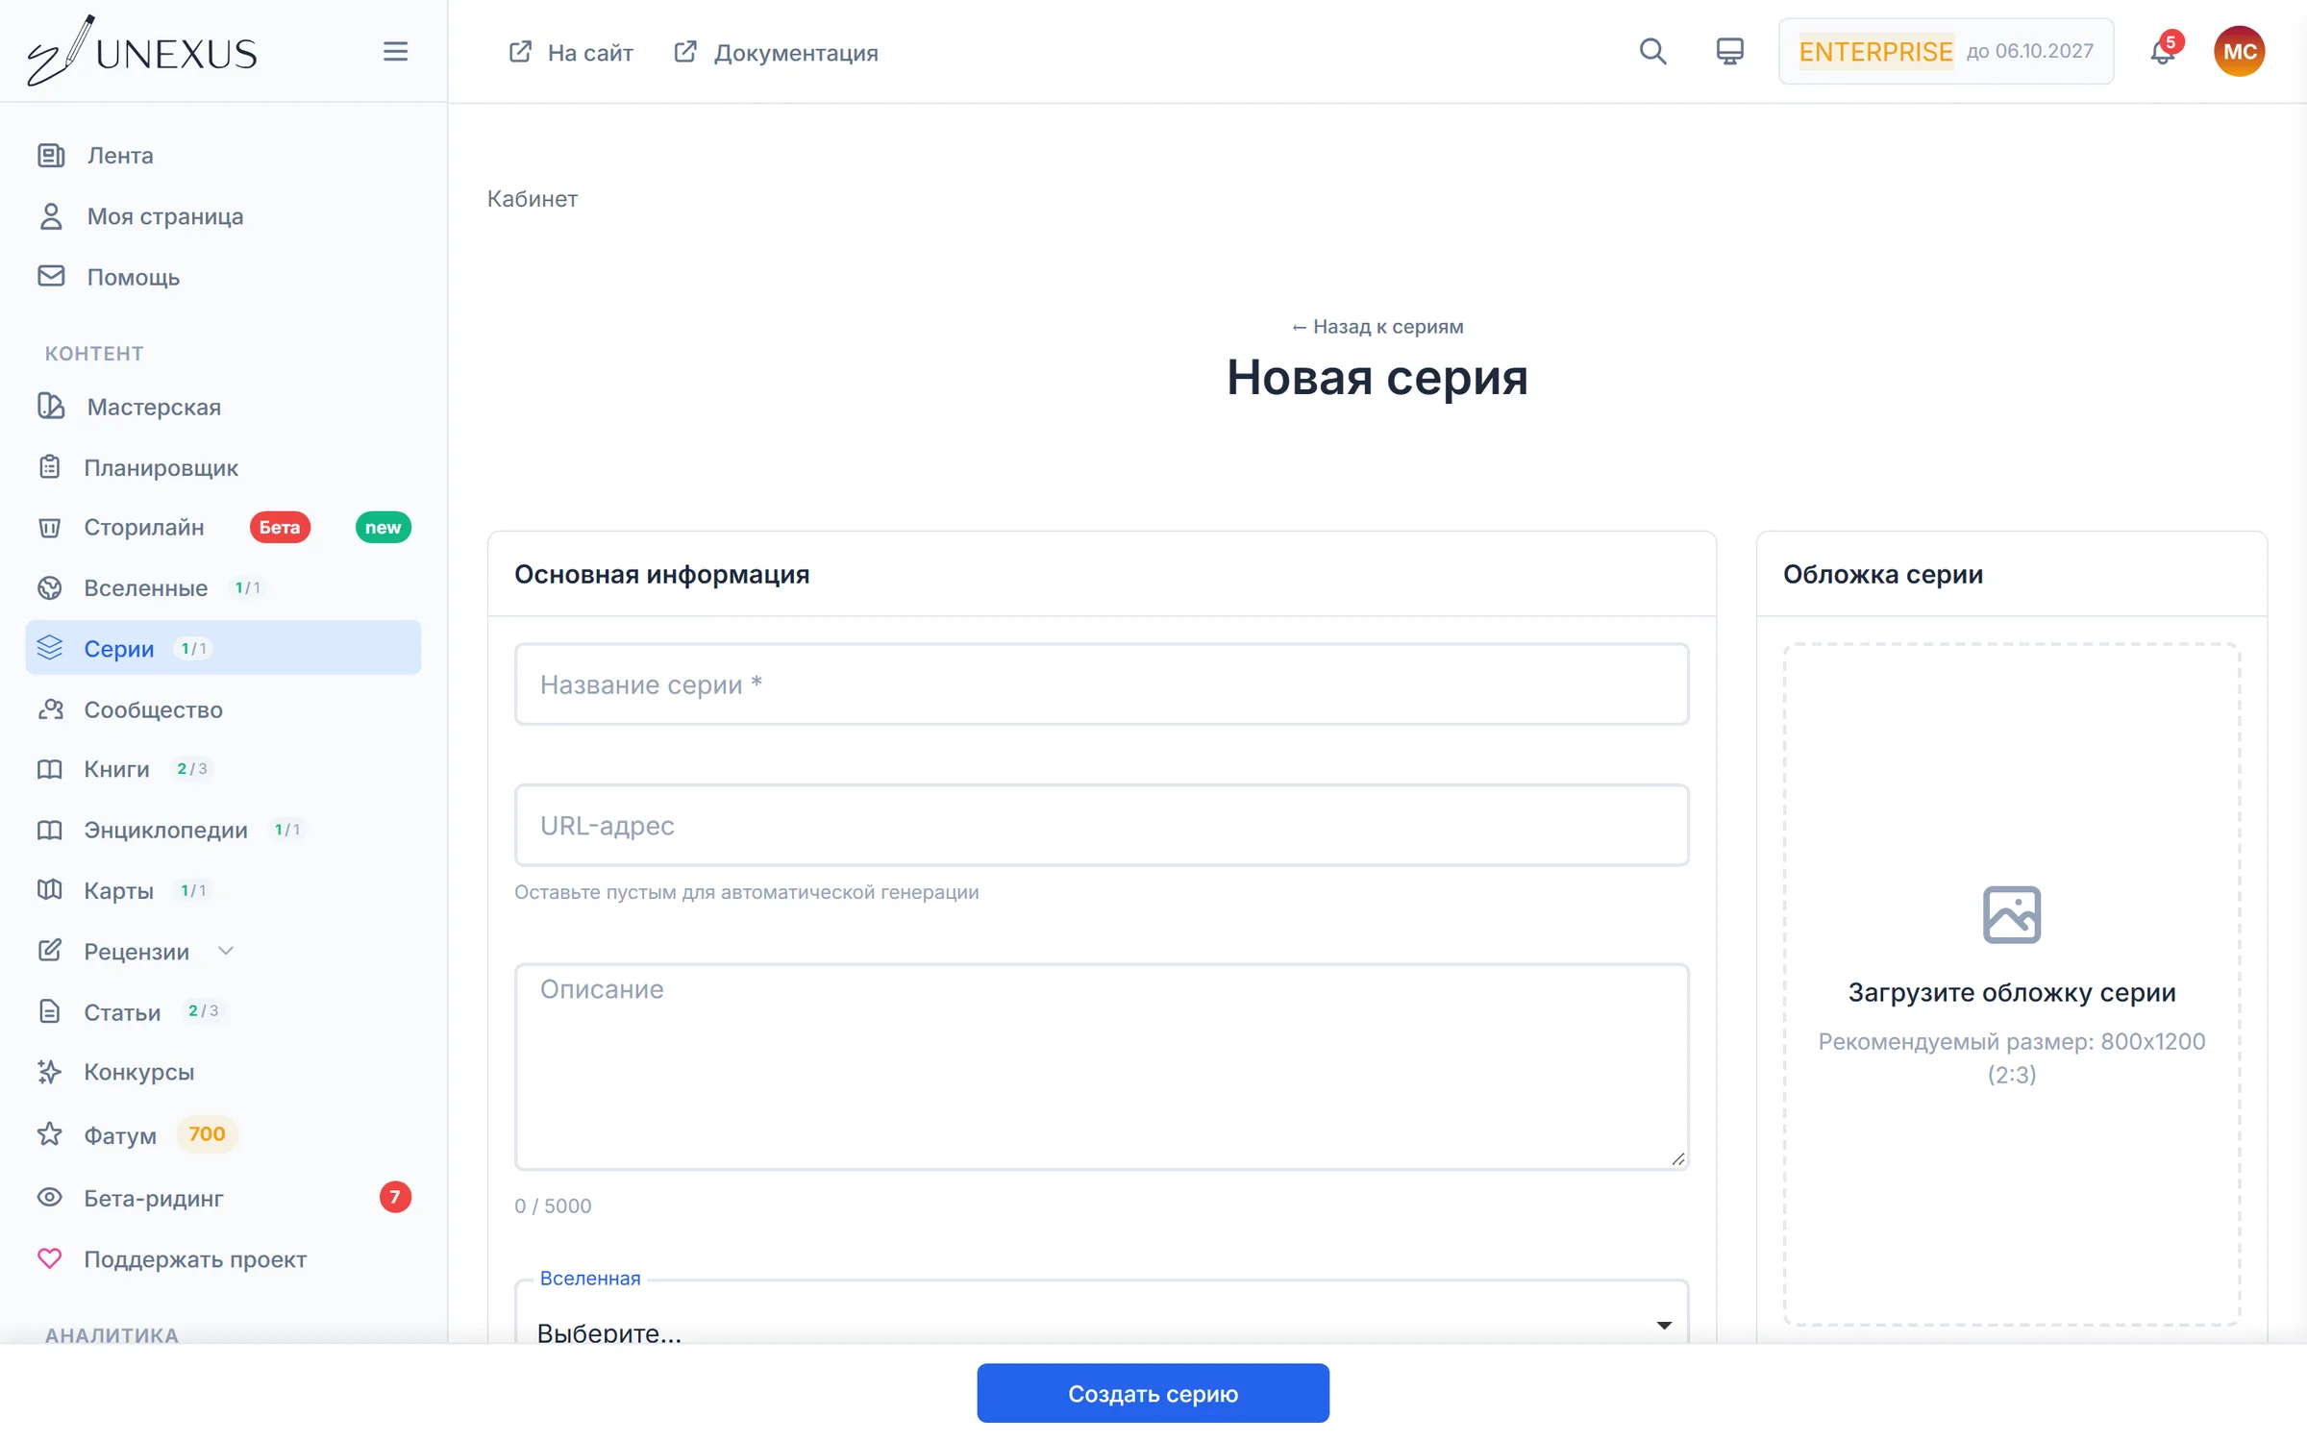
Task: Click the external link icon beside Документация
Action: [685, 52]
